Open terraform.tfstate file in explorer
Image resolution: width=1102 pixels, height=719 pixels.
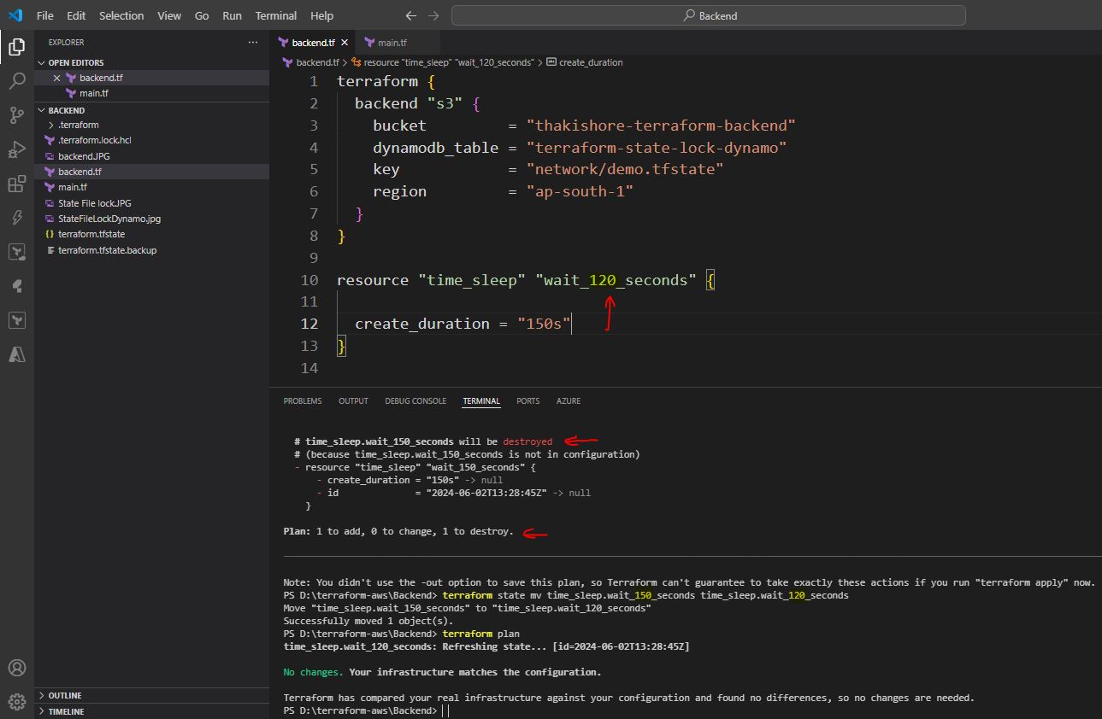point(91,234)
